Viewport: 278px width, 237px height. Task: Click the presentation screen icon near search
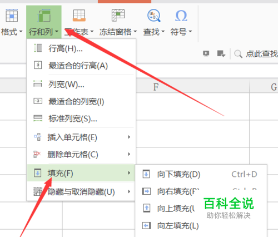206,53
